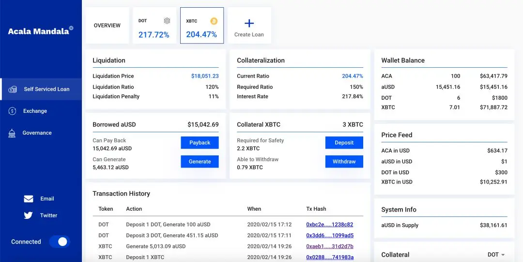Screen dimensions: 523x262
Task: Open tx hash 0xaeb1.....31d2d7b
Action: 330,247
